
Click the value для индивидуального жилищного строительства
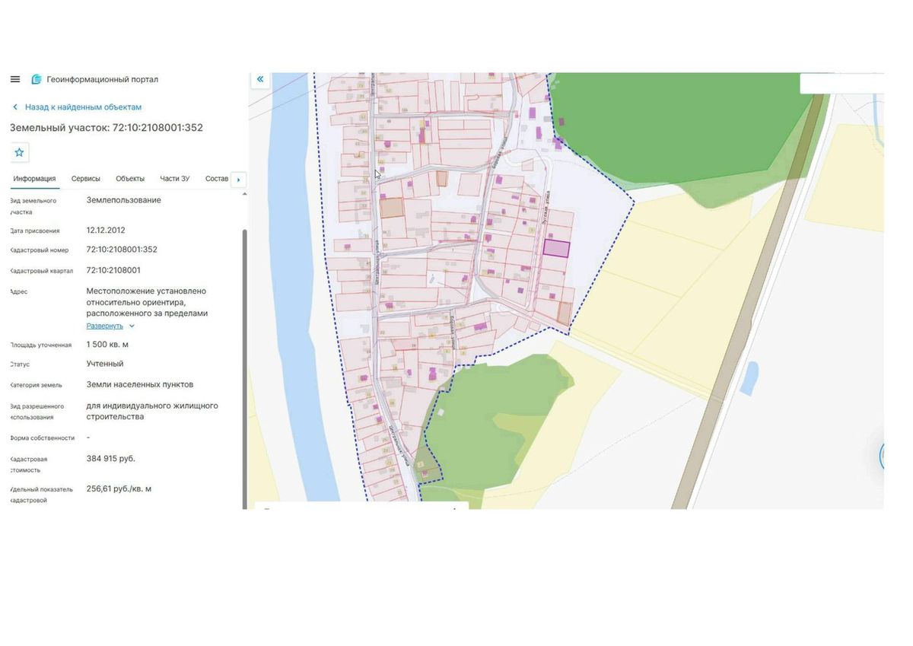pos(152,411)
